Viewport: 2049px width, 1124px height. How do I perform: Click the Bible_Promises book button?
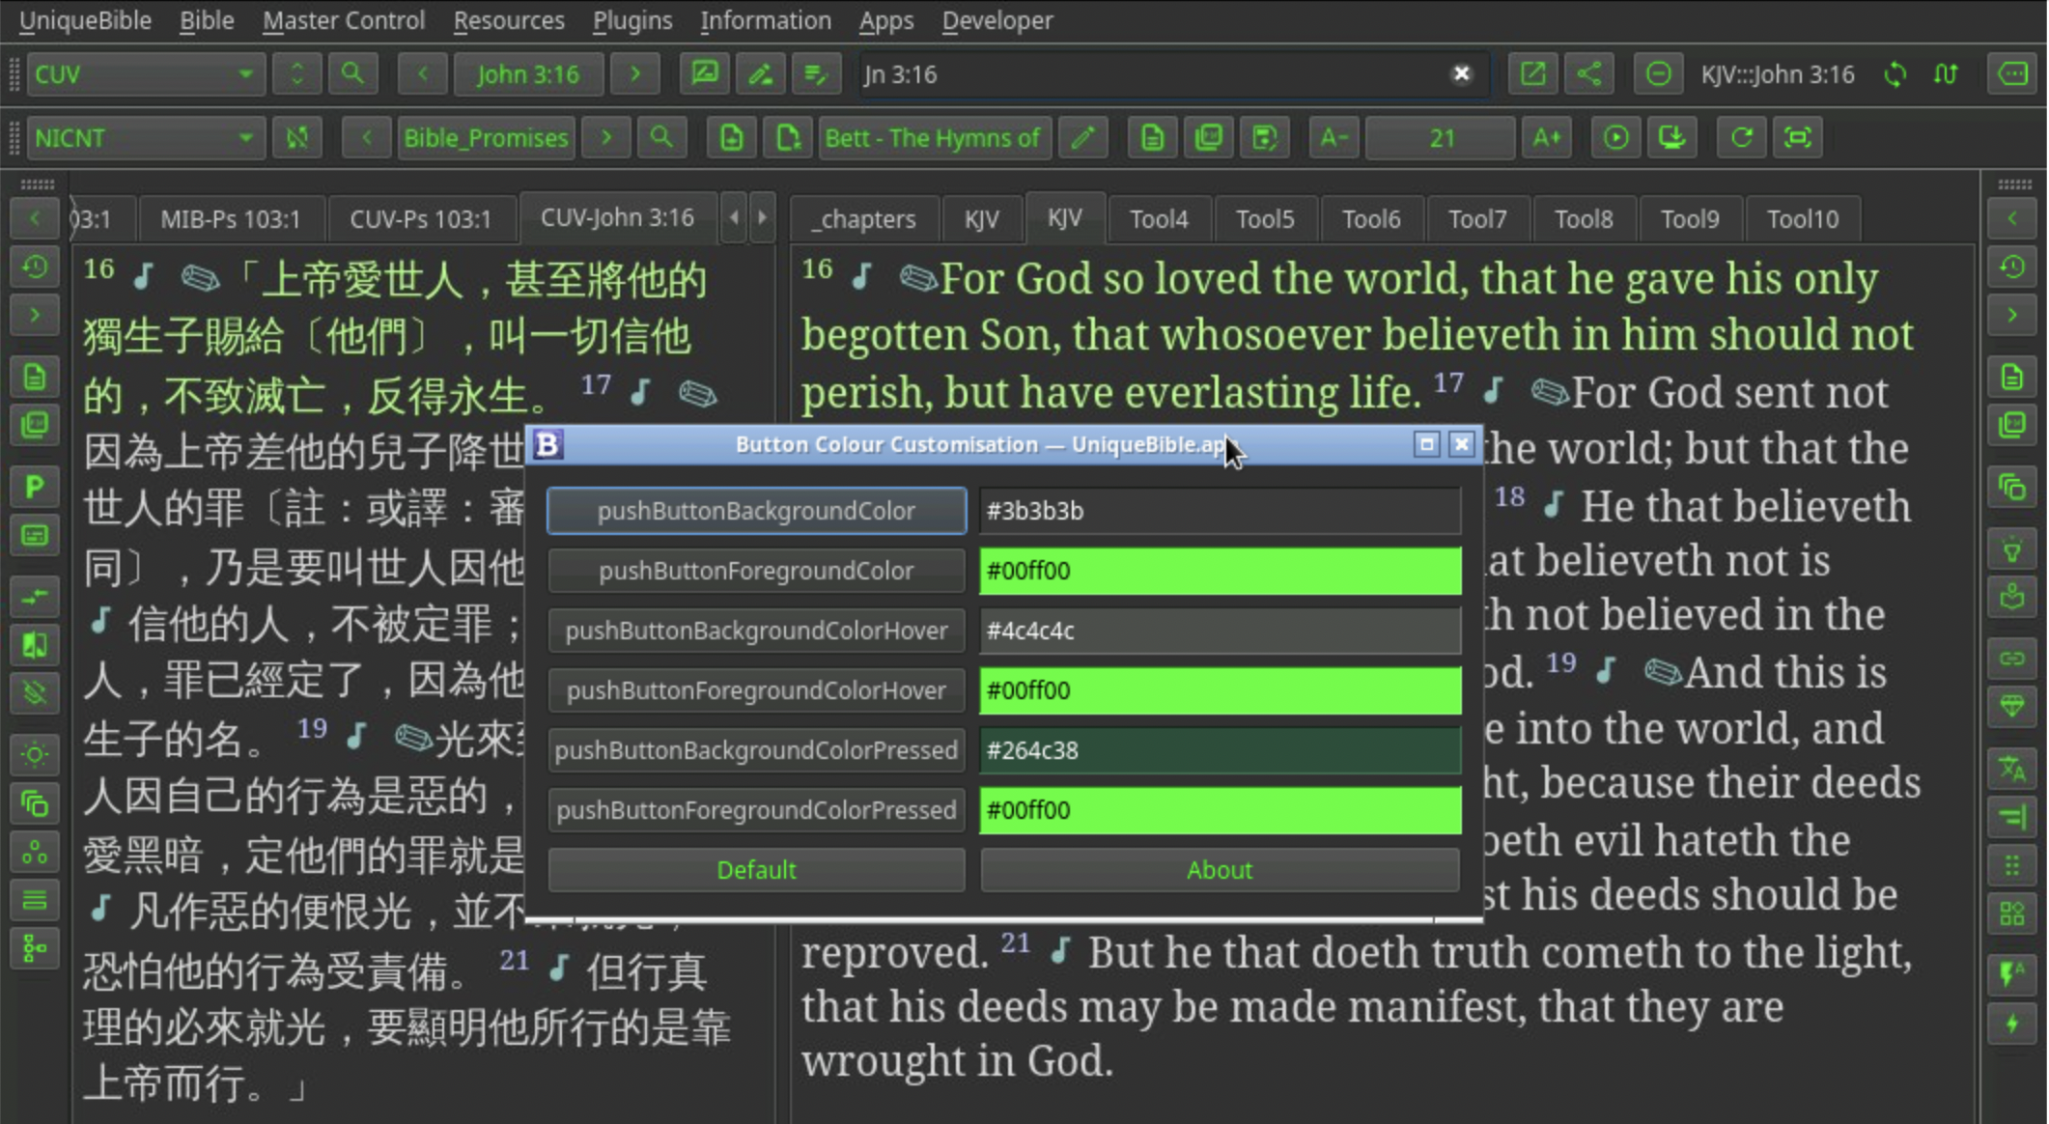coord(485,138)
